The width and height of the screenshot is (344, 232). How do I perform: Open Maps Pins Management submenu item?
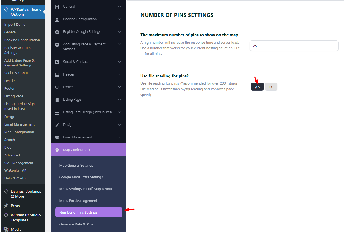[x=78, y=201]
